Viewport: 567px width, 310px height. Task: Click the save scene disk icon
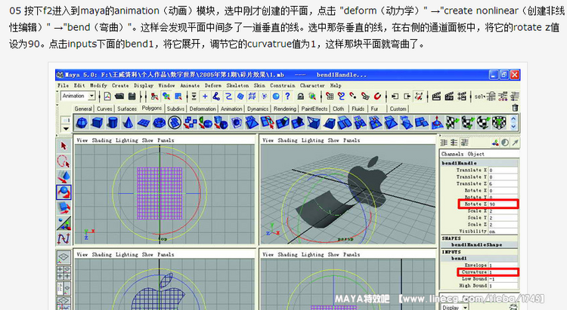pos(132,97)
